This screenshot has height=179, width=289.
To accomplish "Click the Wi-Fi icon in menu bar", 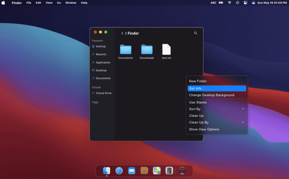I will pos(230,3).
